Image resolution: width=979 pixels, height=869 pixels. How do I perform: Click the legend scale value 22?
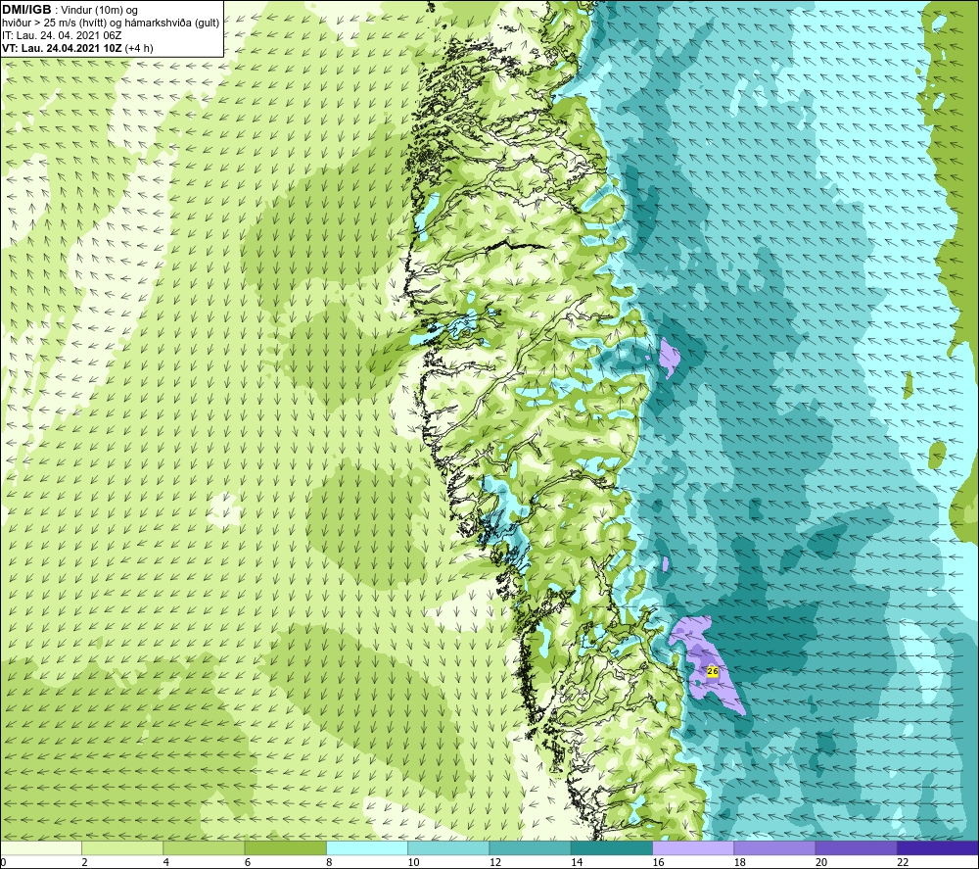click(x=904, y=862)
